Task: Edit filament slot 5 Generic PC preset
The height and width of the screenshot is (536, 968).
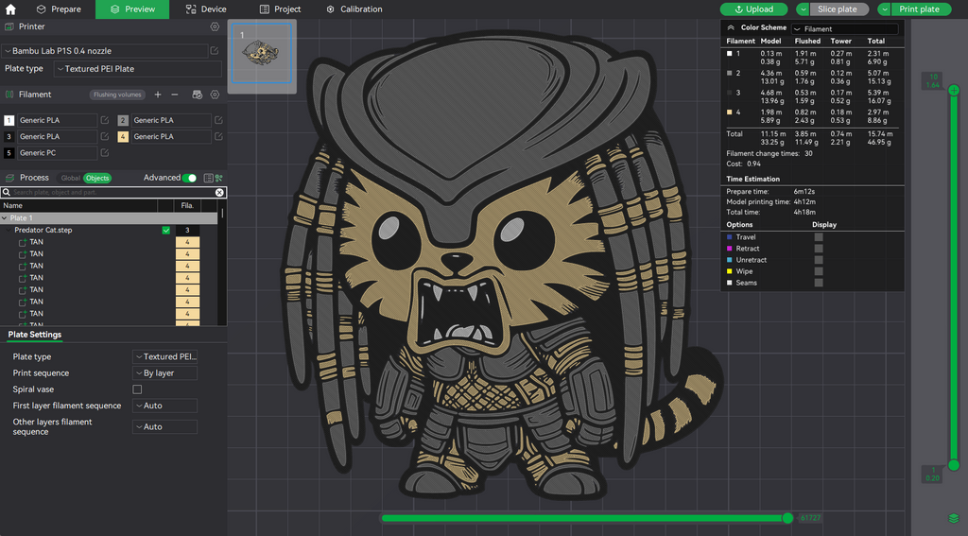Action: pyautogui.click(x=104, y=152)
